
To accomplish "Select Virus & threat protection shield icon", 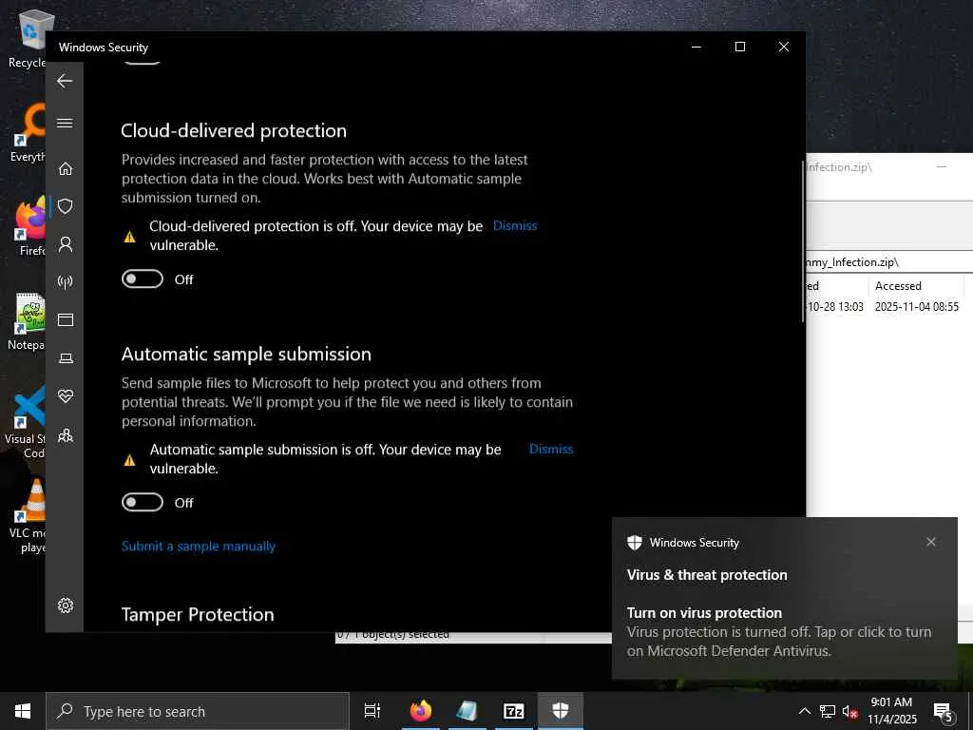I will (x=66, y=206).
